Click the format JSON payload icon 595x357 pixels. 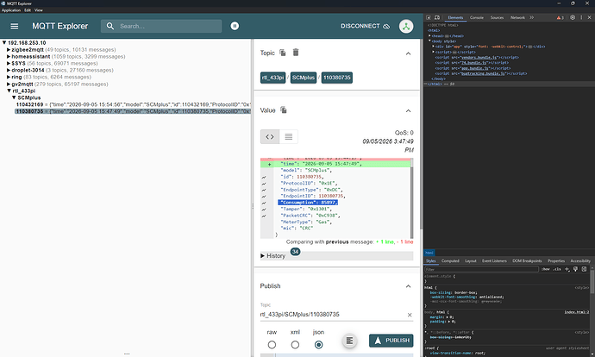coord(349,341)
